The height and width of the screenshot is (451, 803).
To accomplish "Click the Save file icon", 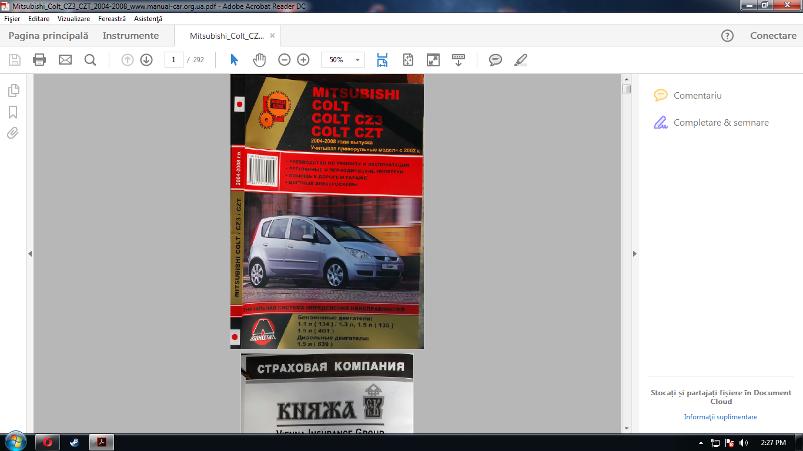I will [15, 60].
